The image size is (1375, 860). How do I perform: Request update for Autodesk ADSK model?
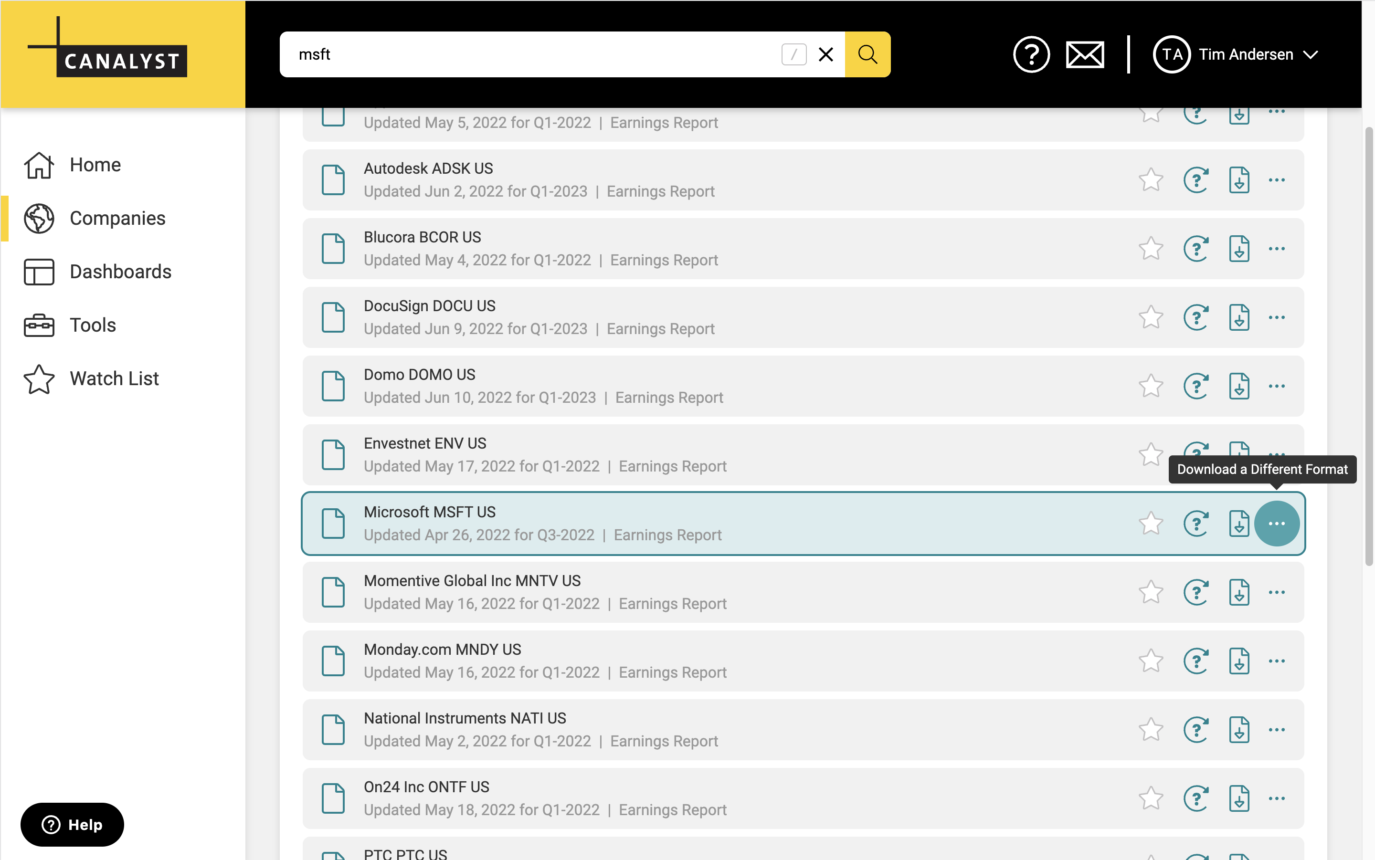(1196, 180)
